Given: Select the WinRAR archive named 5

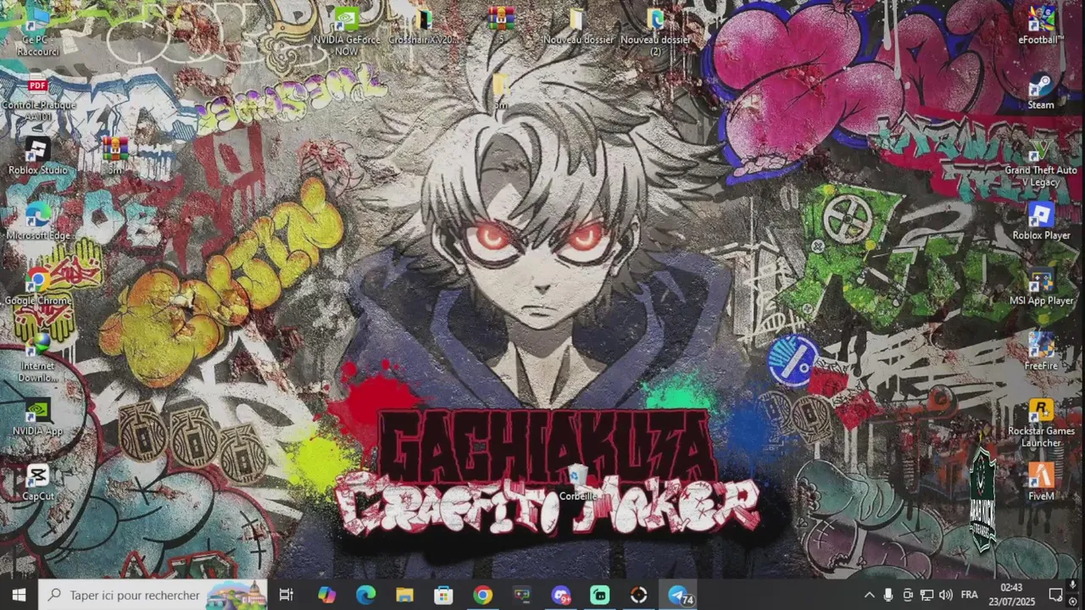Looking at the screenshot, I should pyautogui.click(x=501, y=25).
